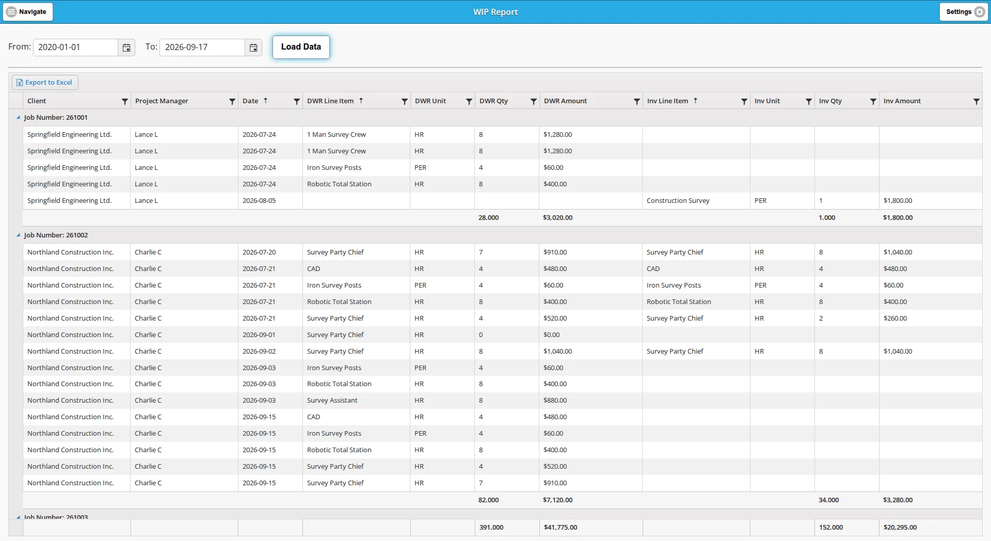
Task: Open the From date calendar picker
Action: (x=126, y=47)
